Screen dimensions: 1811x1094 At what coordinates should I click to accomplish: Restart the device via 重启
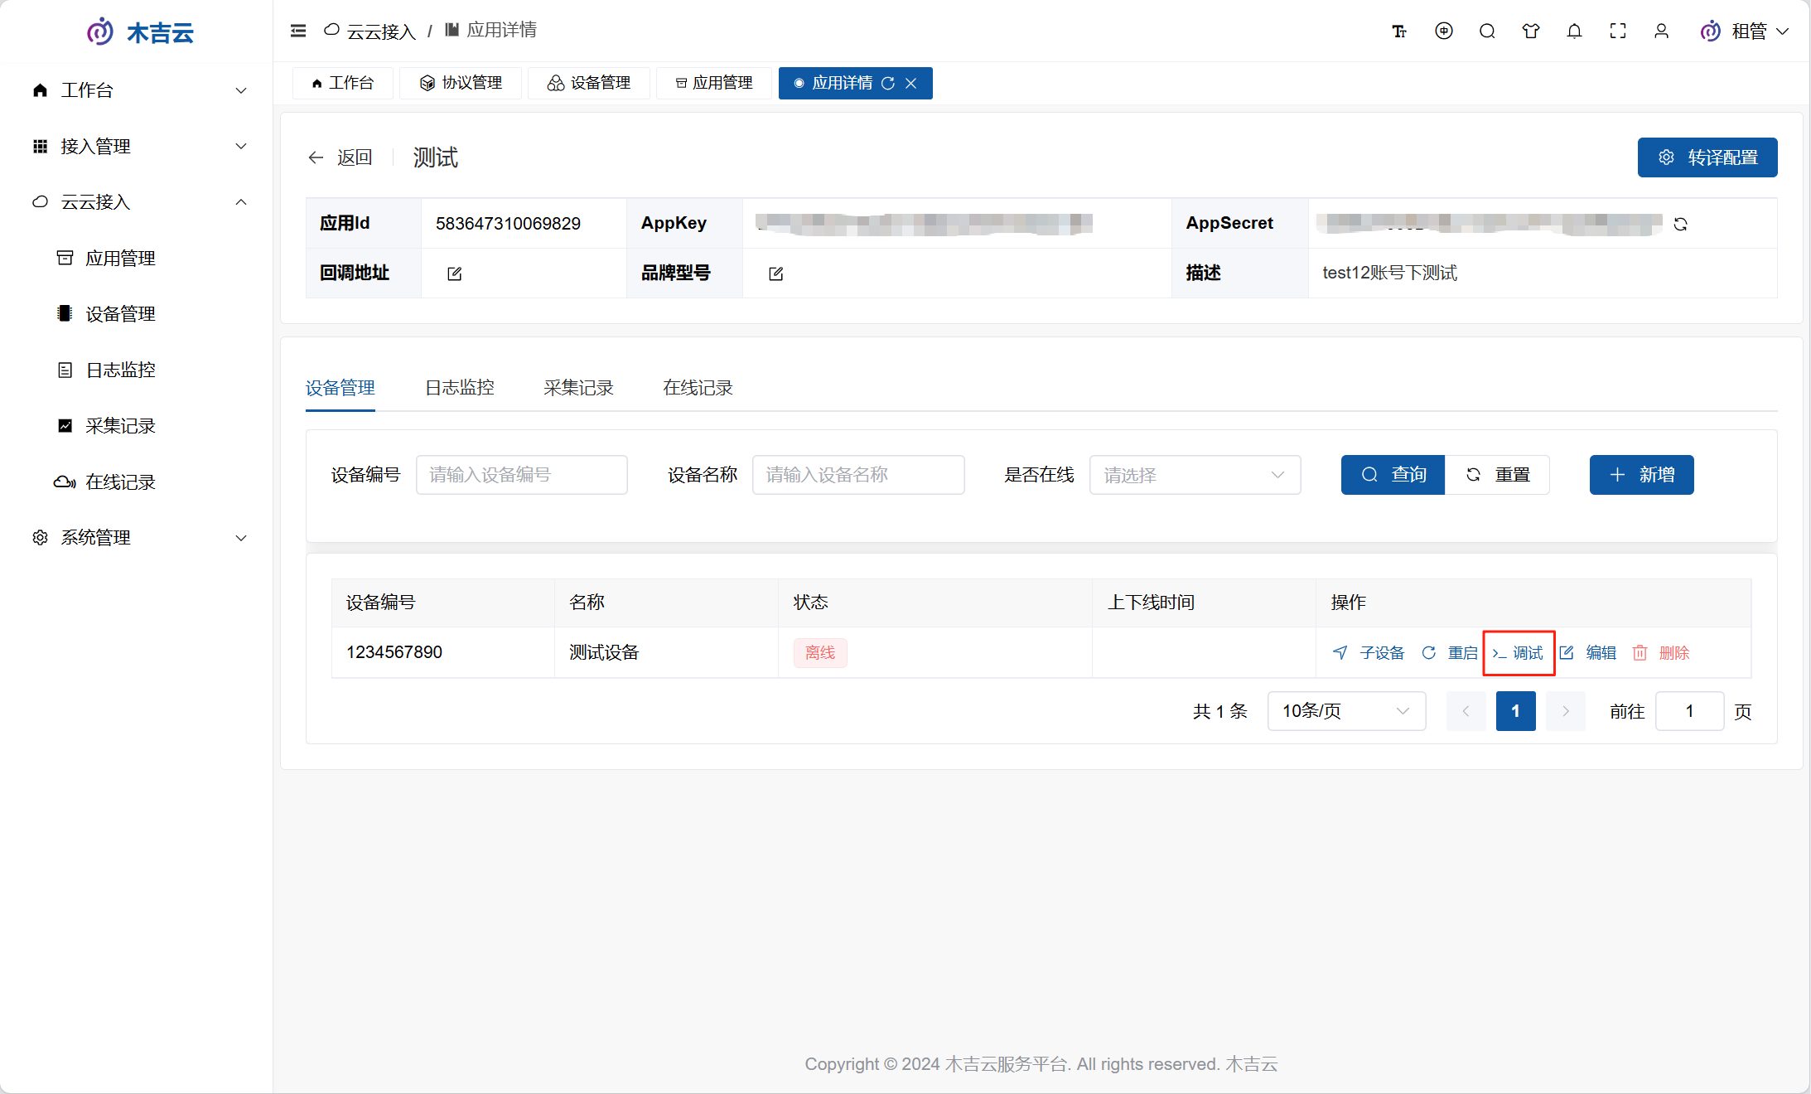[1449, 653]
